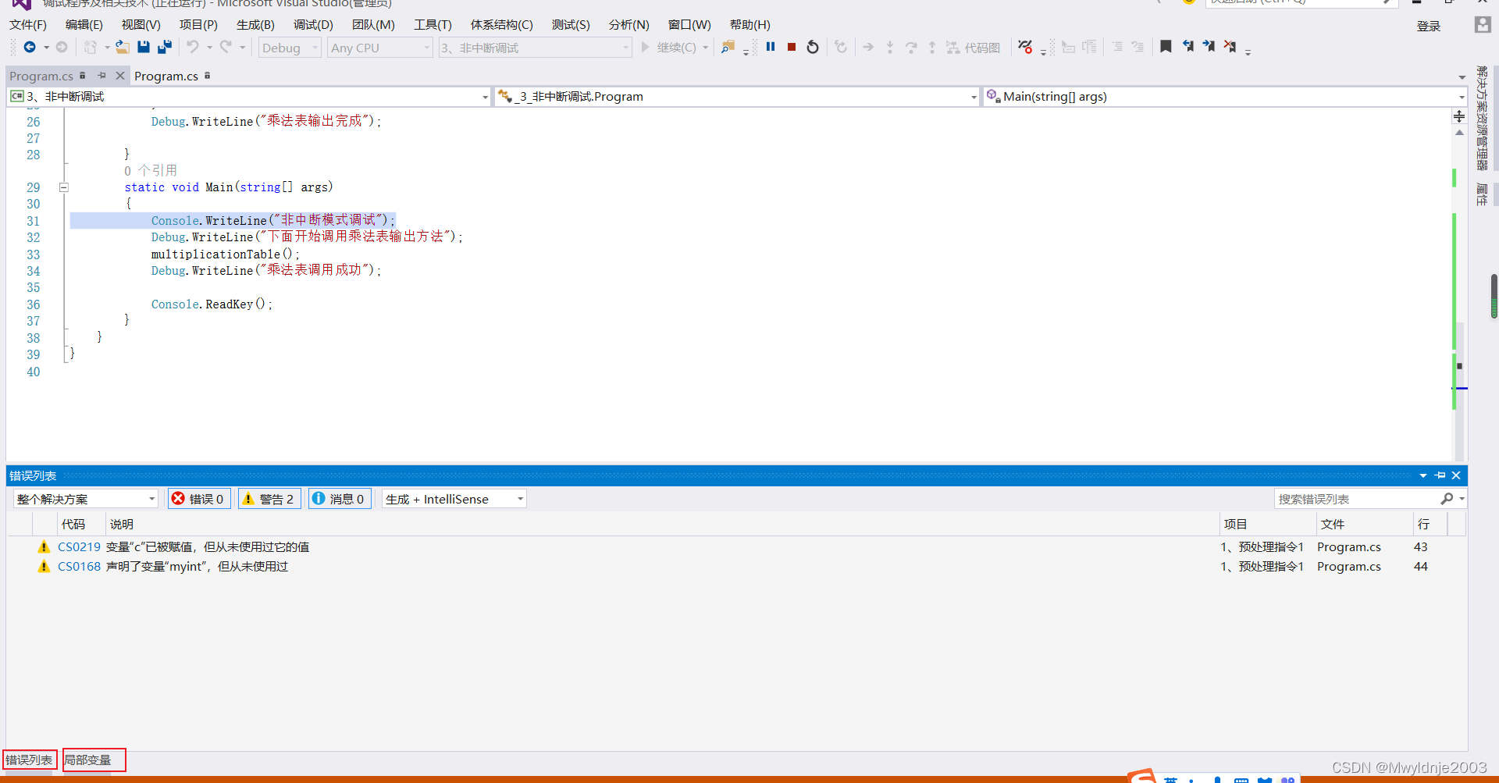This screenshot has width=1499, height=783.
Task: Pin the first Program.cs tab
Action: 101,76
